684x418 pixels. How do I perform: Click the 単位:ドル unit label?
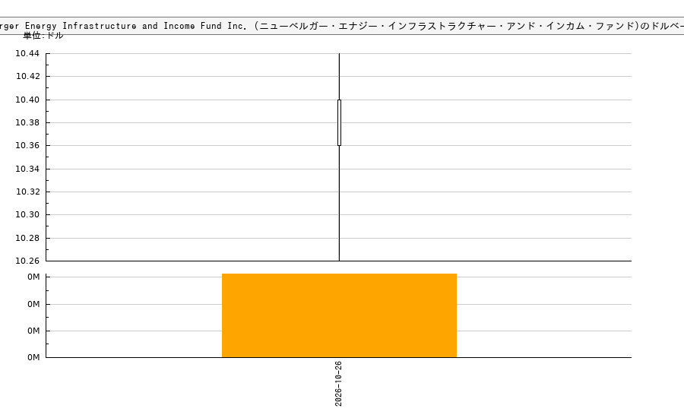[x=43, y=36]
